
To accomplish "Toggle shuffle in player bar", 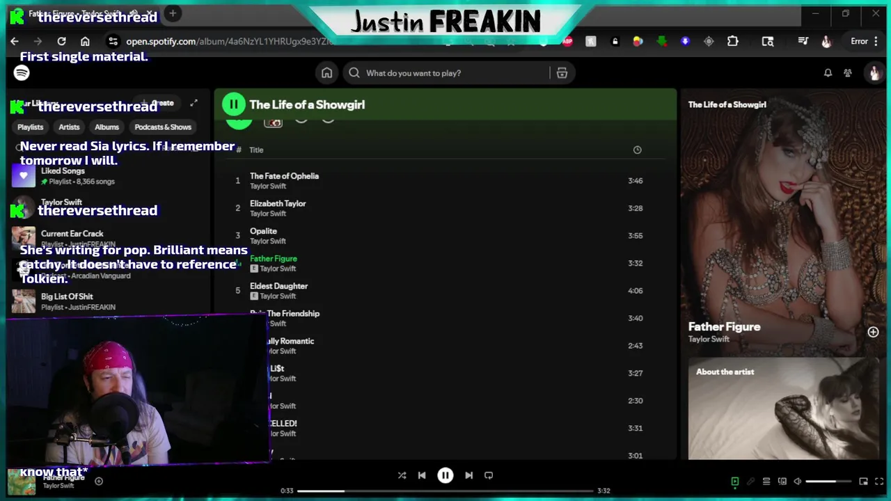I will click(x=402, y=475).
